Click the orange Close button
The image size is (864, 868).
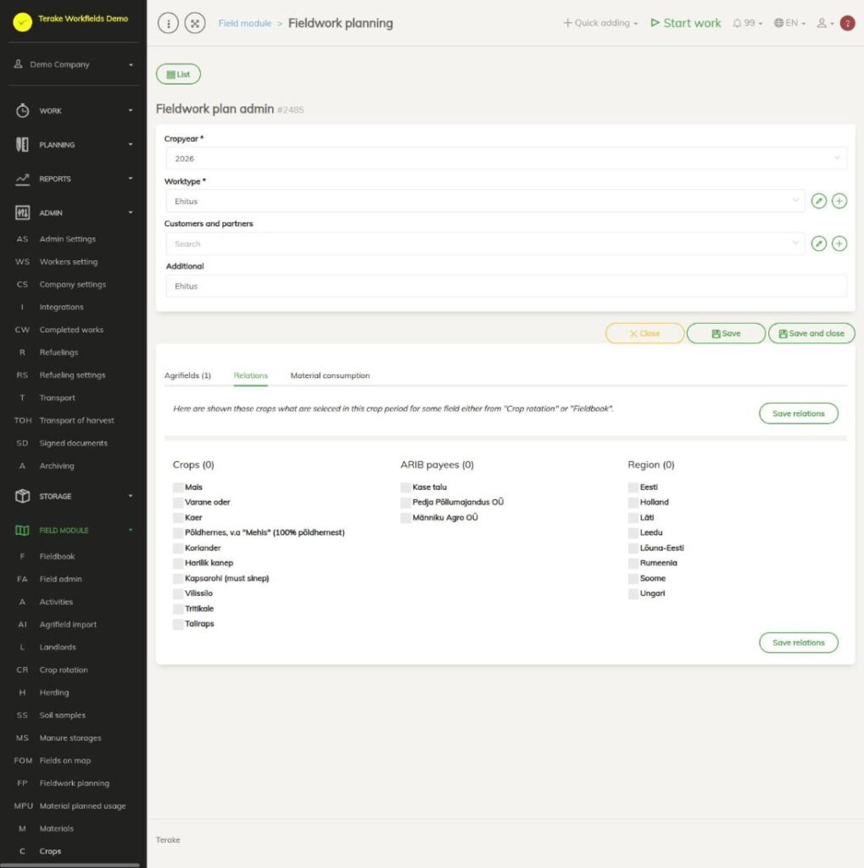644,333
